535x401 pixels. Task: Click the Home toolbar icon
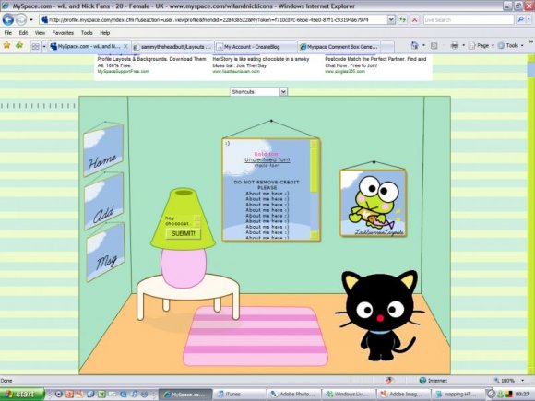(x=414, y=45)
